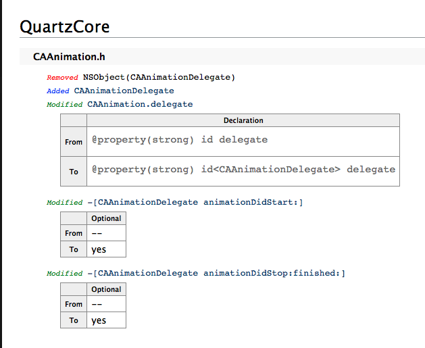Click the animationDidStart: method entry
Viewport: 425px width, 348px height.
195,202
